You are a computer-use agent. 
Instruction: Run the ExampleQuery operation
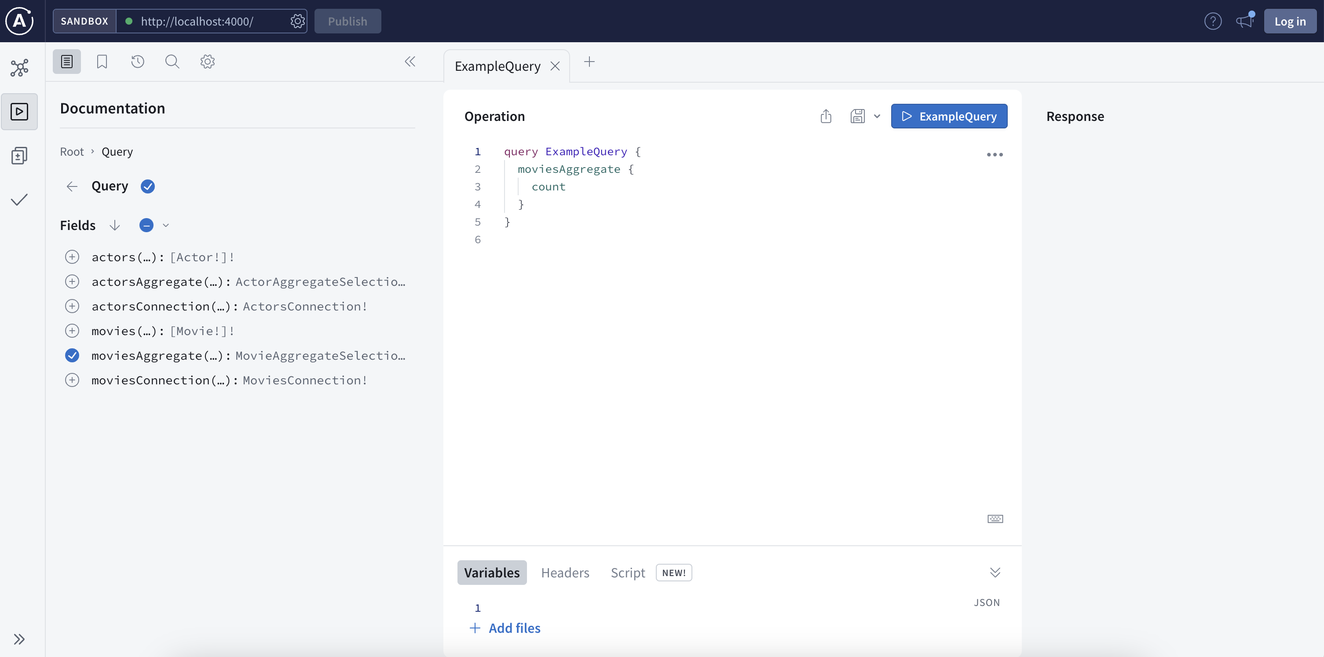949,116
